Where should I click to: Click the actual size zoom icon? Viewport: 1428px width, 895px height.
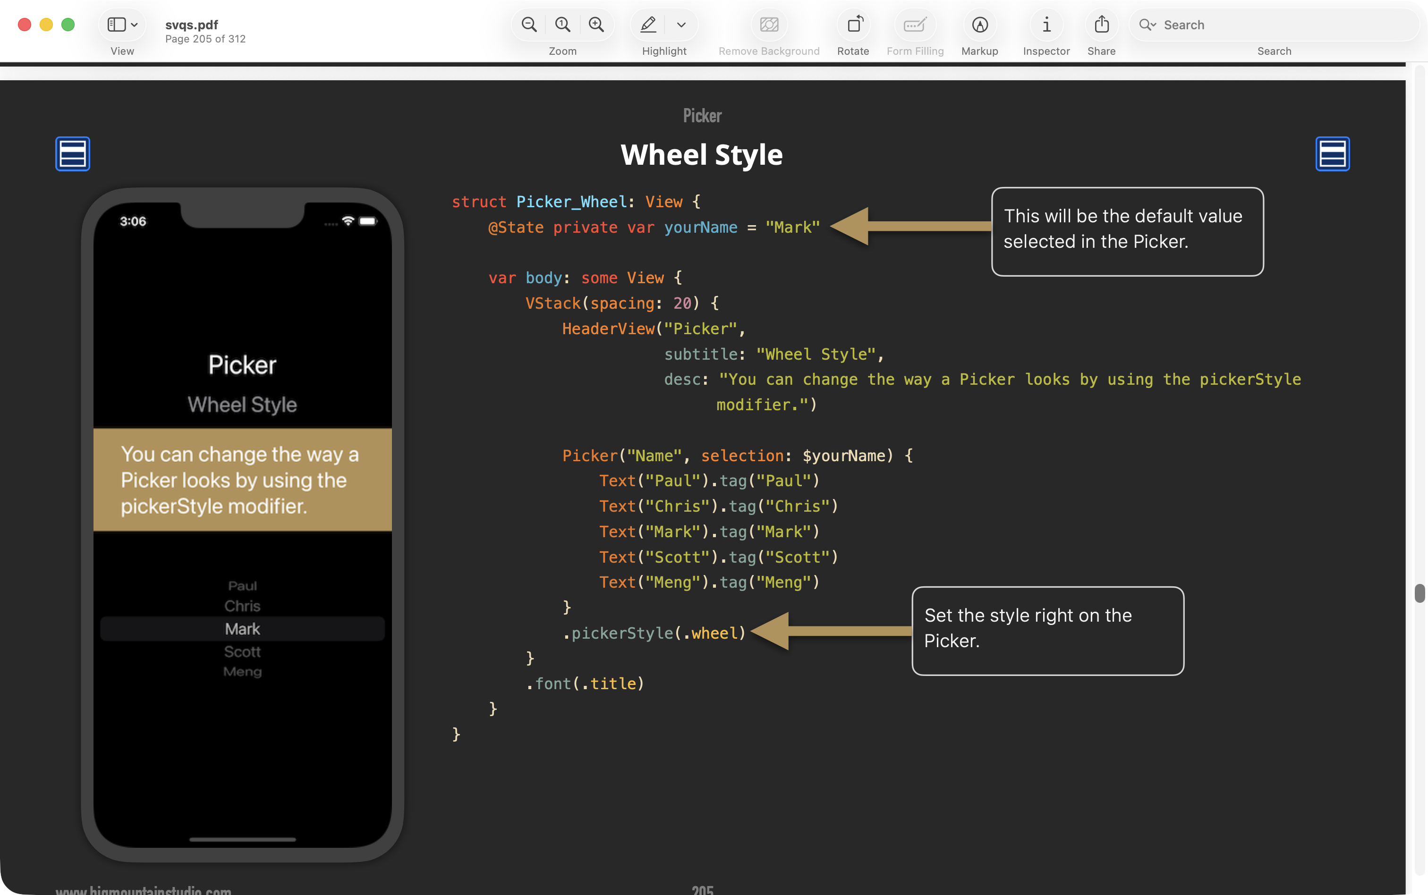click(x=562, y=25)
